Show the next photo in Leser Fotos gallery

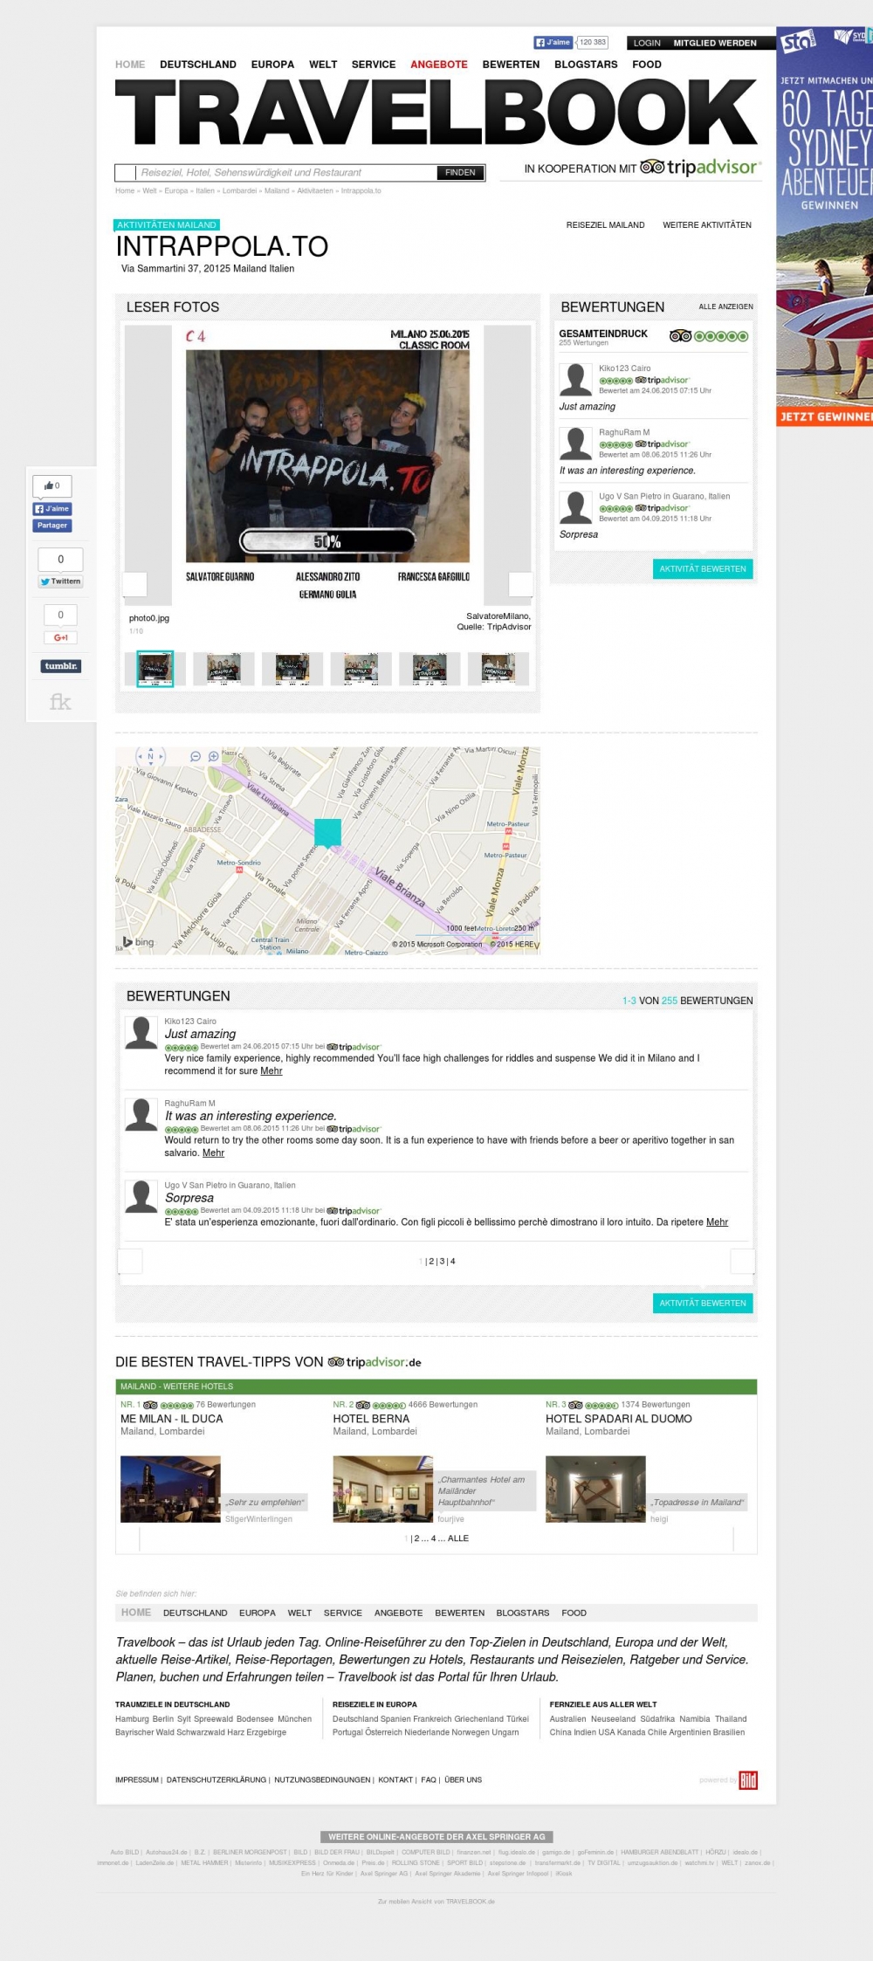click(x=520, y=584)
